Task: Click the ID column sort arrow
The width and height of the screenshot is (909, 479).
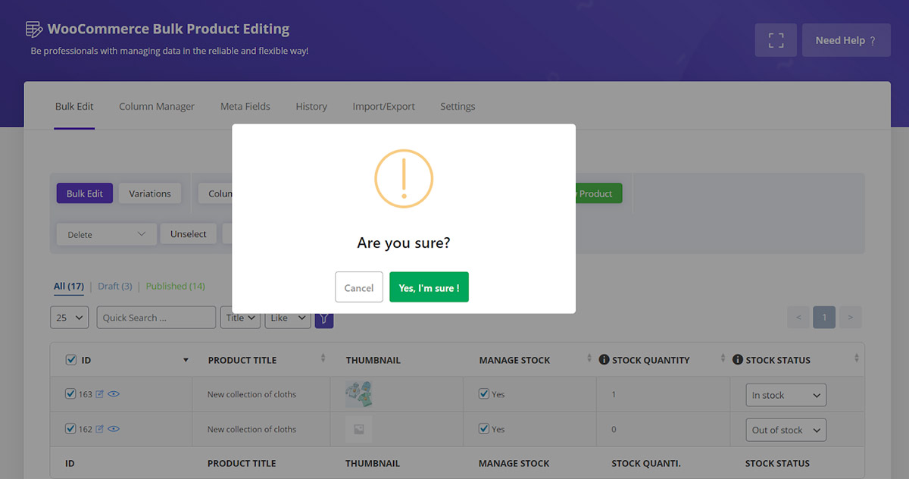Action: [x=186, y=360]
